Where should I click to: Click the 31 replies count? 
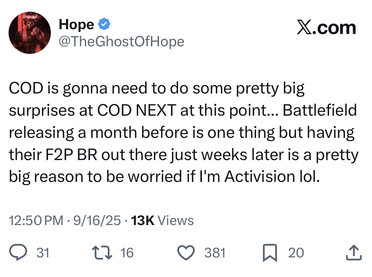(x=43, y=253)
